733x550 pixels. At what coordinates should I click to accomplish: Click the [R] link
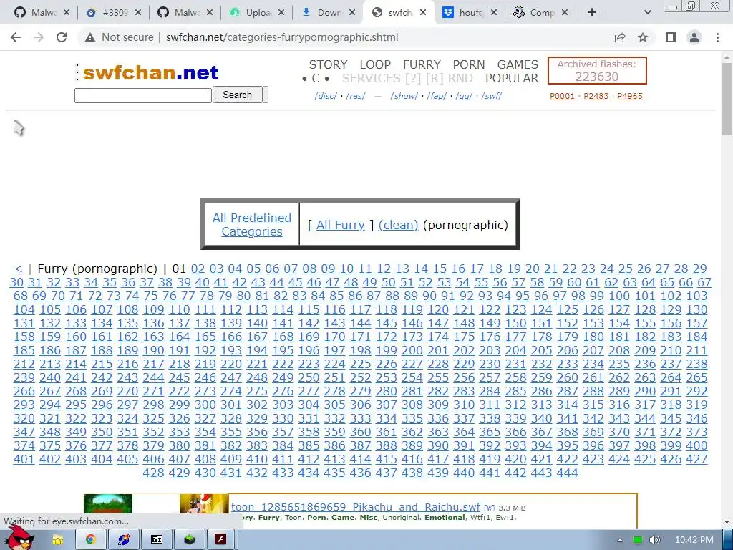[435, 78]
